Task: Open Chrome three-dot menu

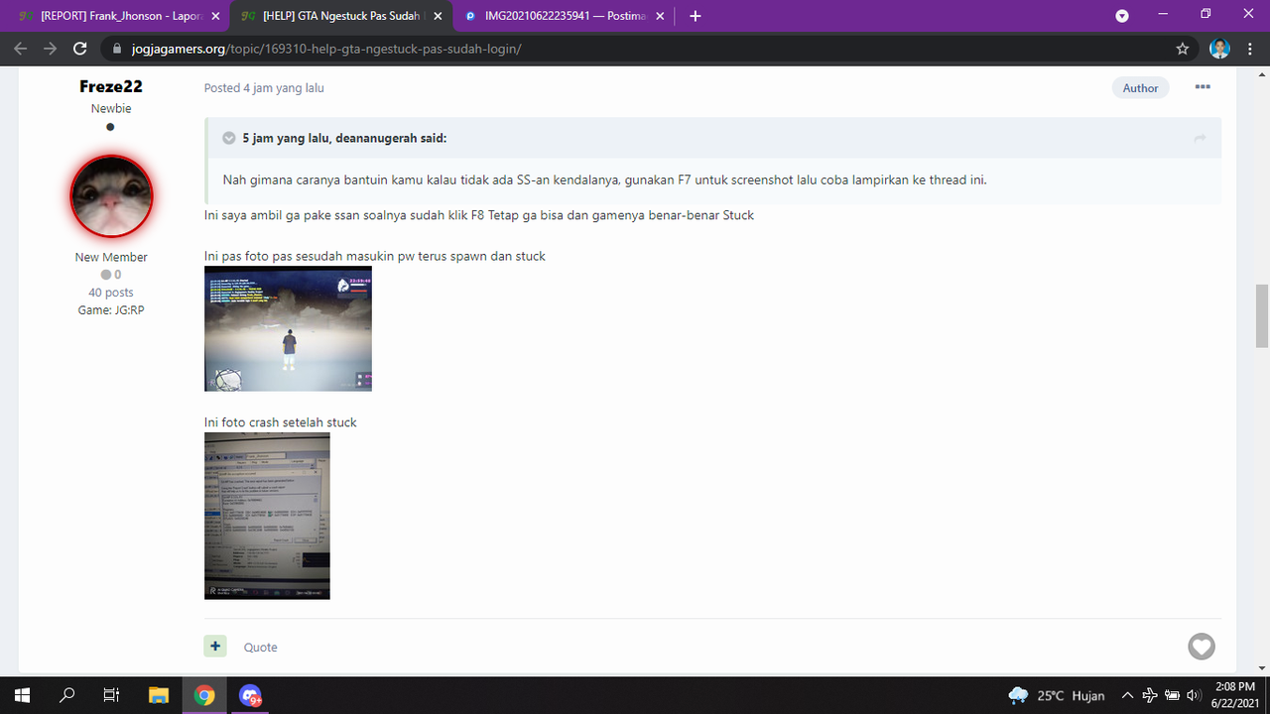Action: point(1250,49)
